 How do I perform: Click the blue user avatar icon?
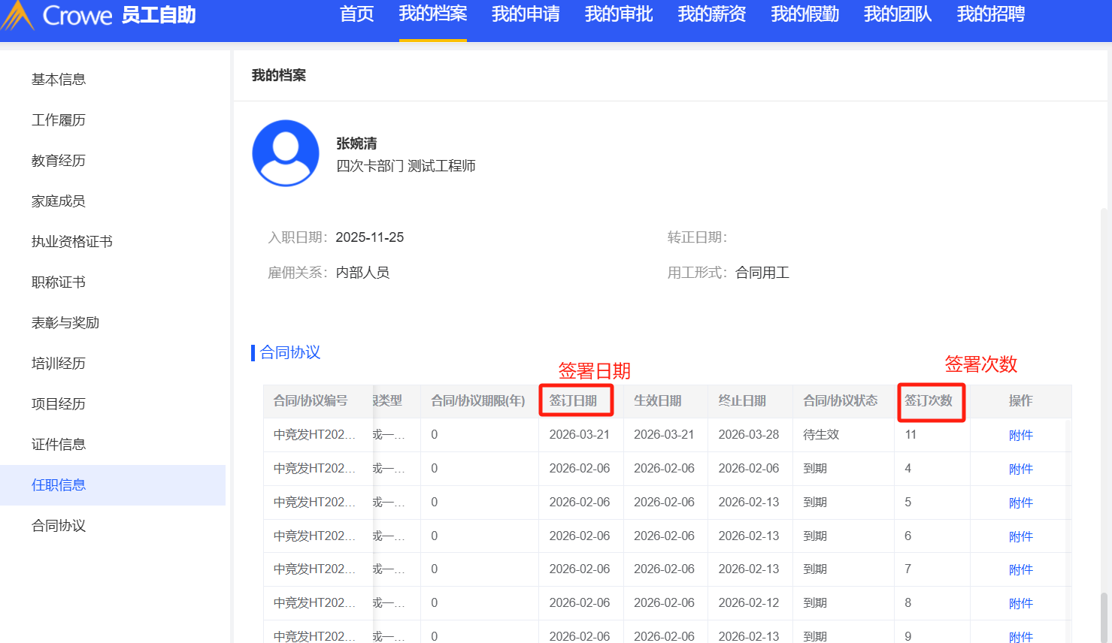pos(286,153)
